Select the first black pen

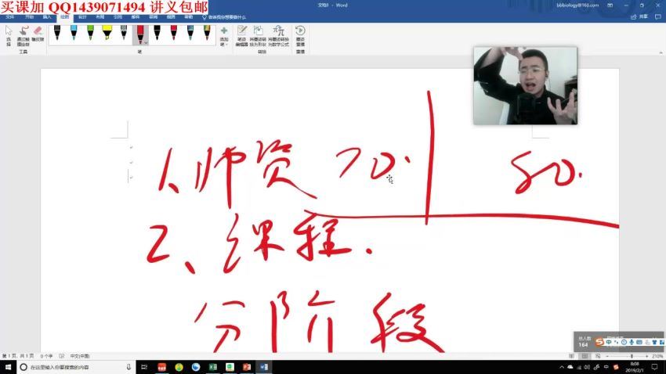57,33
